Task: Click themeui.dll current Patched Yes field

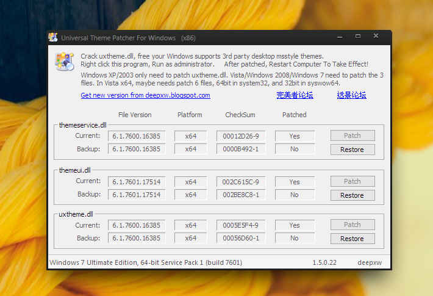Action: [x=295, y=182]
